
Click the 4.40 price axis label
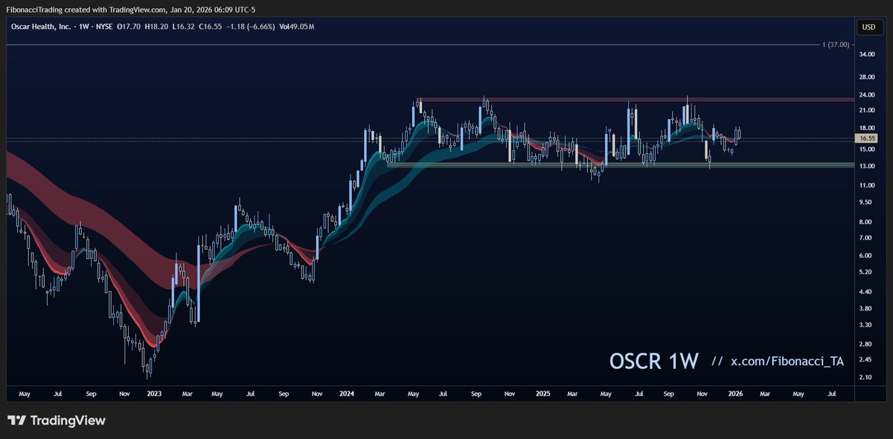[865, 292]
